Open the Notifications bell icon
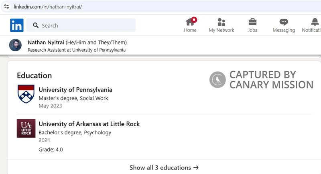Image resolution: width=321 pixels, height=174 pixels. [315, 22]
